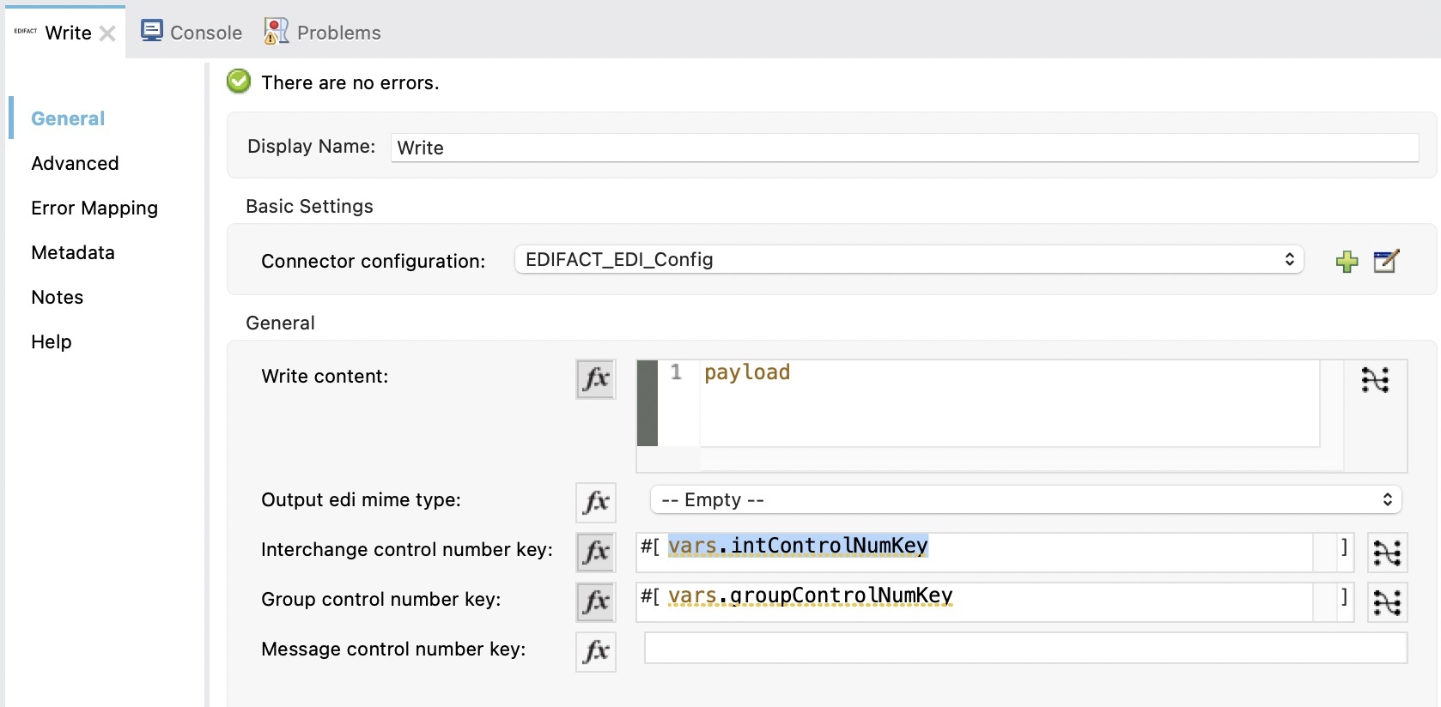Click the empty Message control number key field
The width and height of the screenshot is (1441, 707).
point(1026,648)
